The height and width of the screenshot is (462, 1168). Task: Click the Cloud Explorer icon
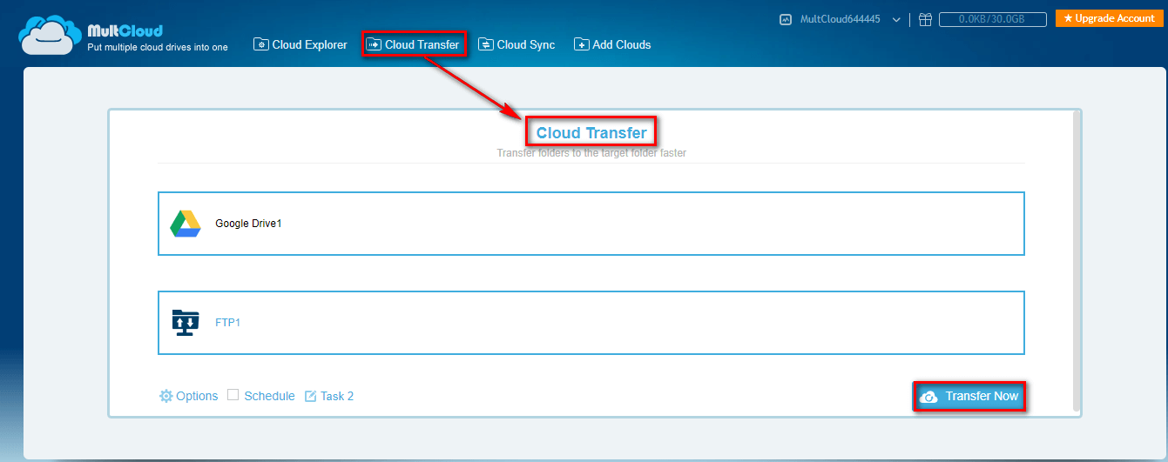tap(261, 44)
